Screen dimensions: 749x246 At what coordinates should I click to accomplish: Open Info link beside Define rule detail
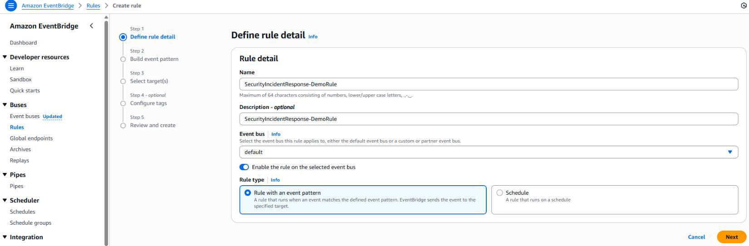click(x=313, y=37)
